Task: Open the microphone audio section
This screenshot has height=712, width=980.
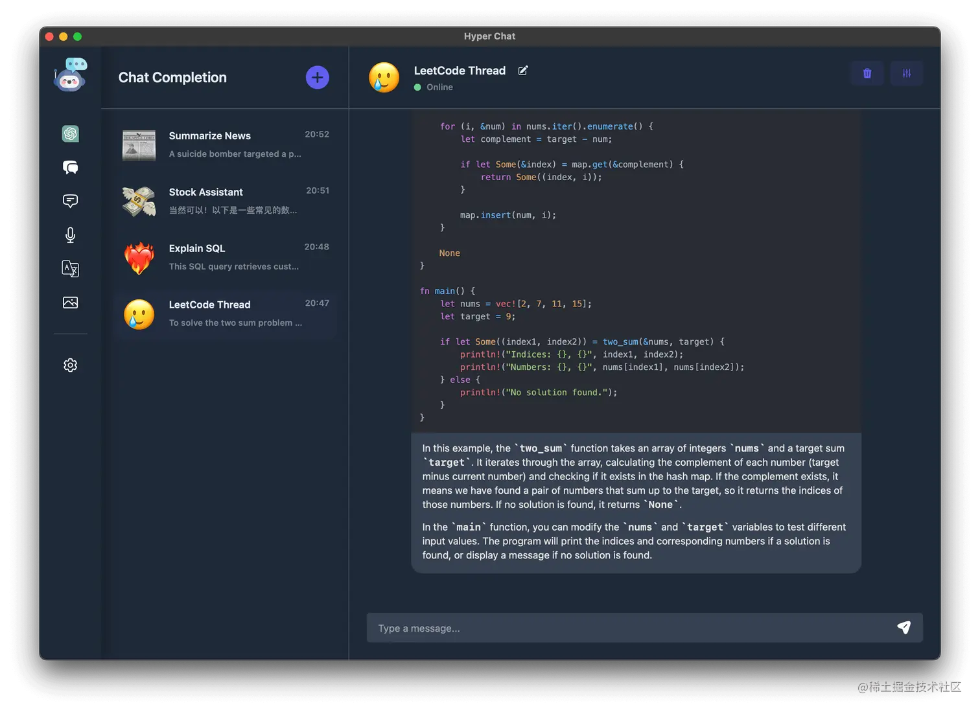Action: (x=70, y=235)
